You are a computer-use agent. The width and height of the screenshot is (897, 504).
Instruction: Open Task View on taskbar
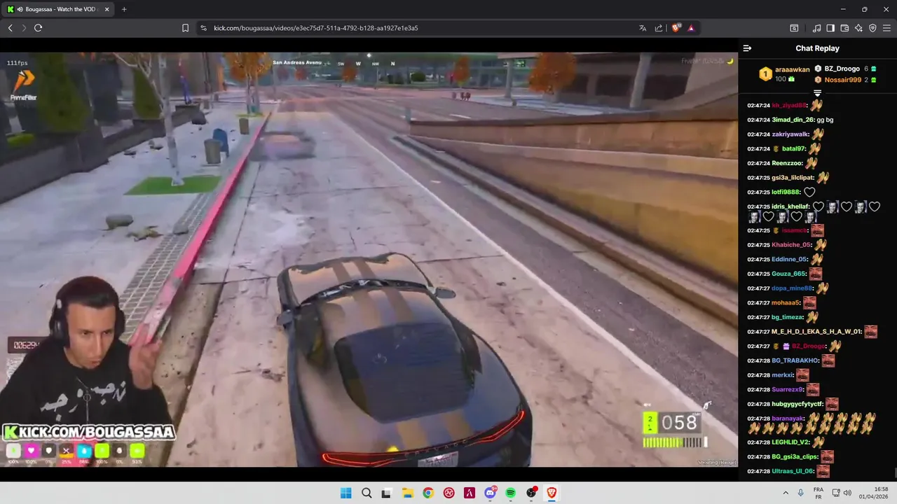click(386, 493)
